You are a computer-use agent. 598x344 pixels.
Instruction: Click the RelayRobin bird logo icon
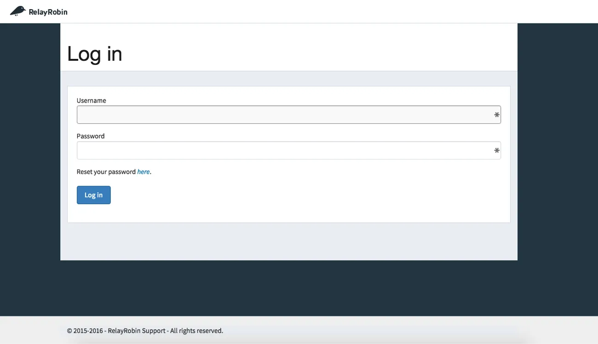click(18, 11)
